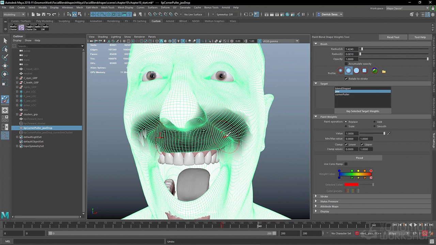Click the Mirror Cluster shelf icon
Screen dimensions: 436x245
[x=13, y=28]
